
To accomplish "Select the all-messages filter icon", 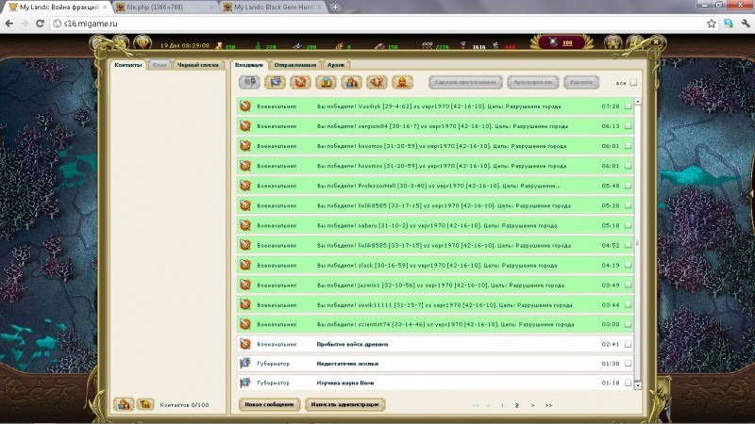I will click(x=249, y=82).
